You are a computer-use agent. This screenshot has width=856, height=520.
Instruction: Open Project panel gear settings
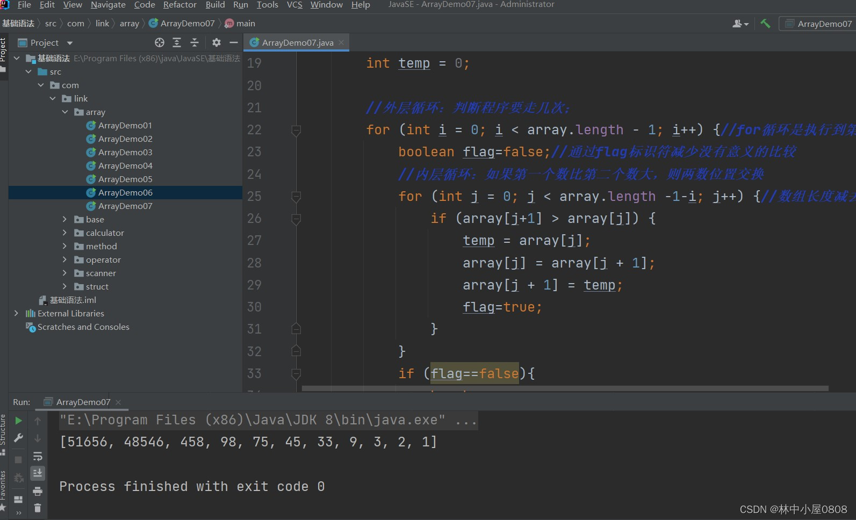pyautogui.click(x=217, y=42)
